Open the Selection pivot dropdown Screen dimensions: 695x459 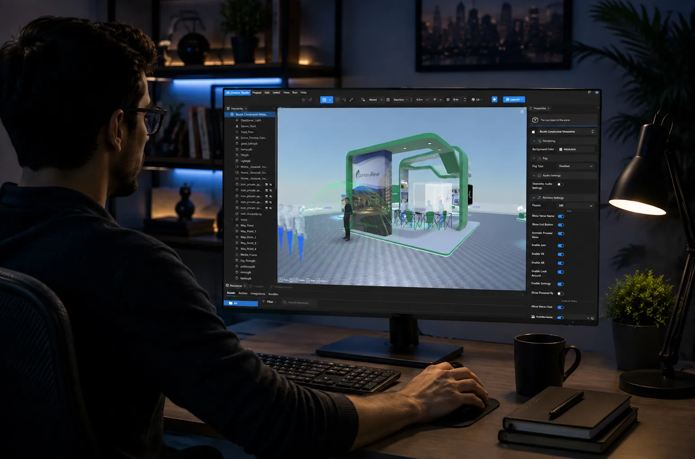400,100
